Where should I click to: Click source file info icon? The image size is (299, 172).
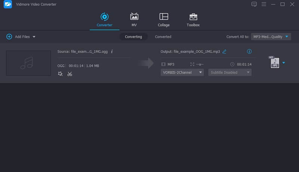point(112,51)
